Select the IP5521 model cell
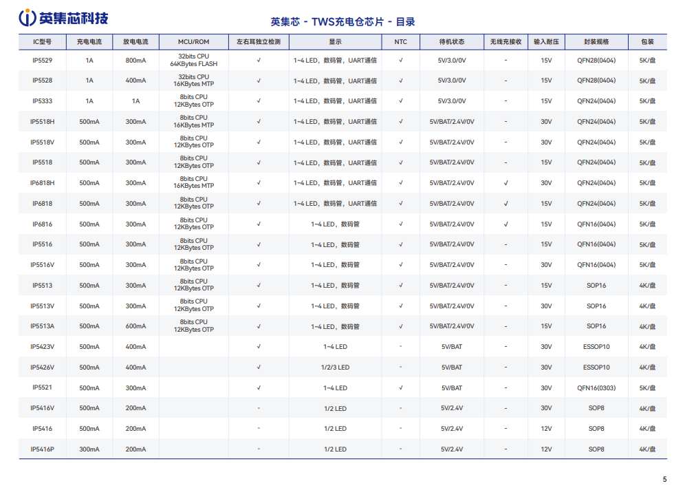 [x=42, y=387]
